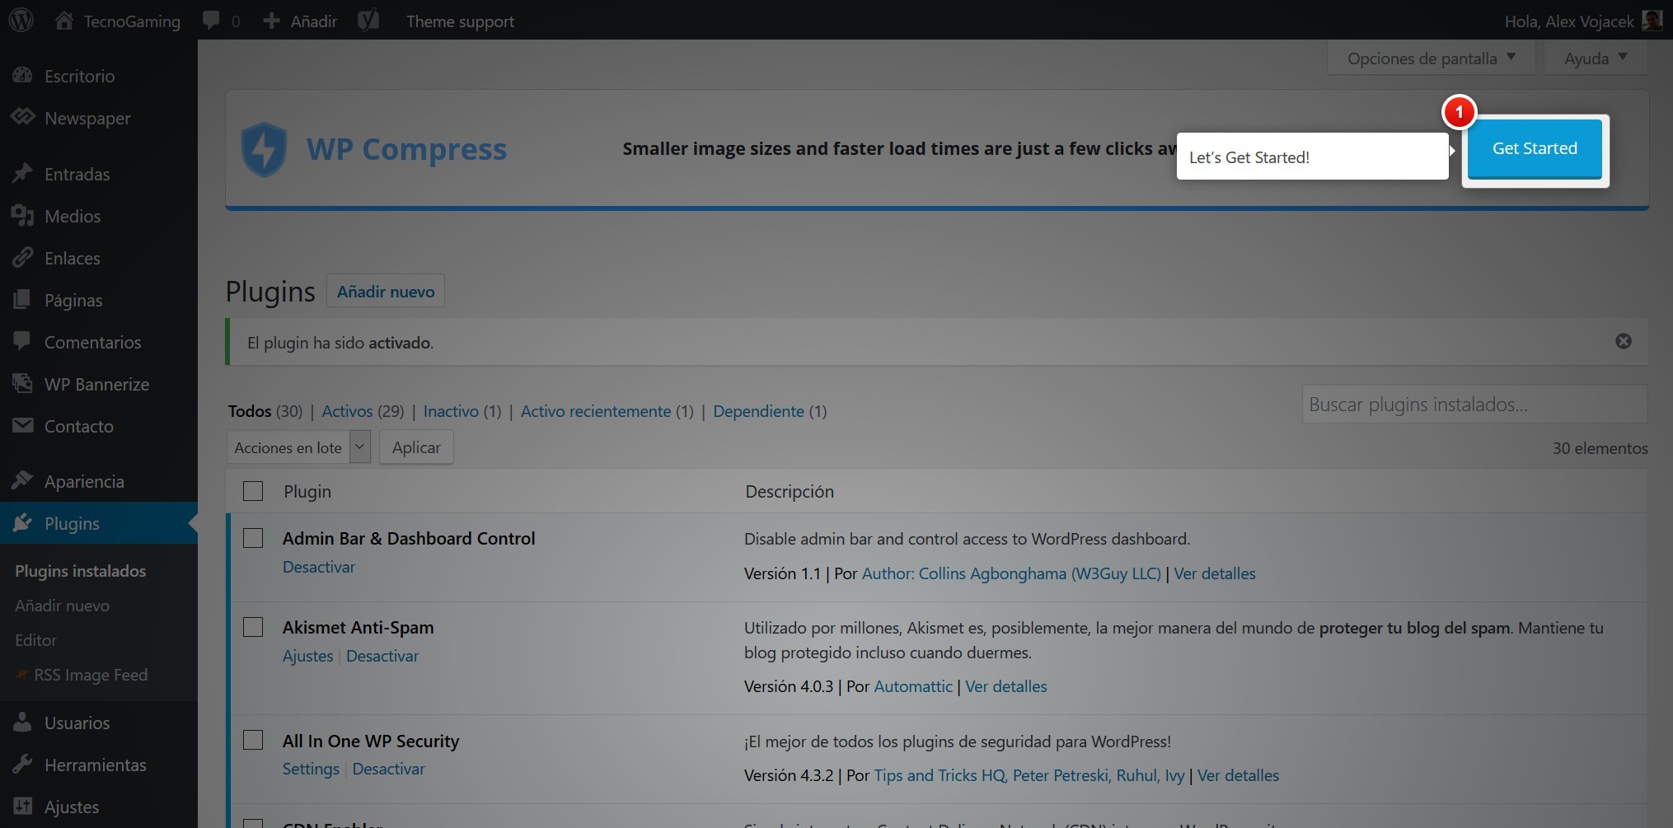Filter plugins by Activos
Viewport: 1673px width, 828px height.
tap(347, 411)
